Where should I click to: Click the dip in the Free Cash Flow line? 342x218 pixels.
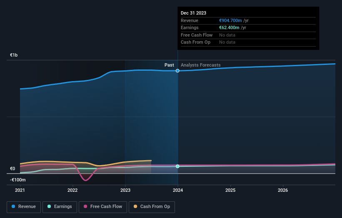click(85, 180)
